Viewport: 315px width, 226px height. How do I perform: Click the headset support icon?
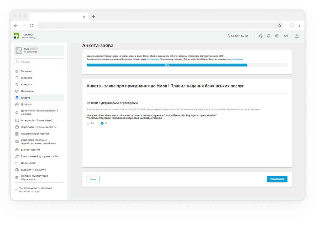[x=261, y=36]
